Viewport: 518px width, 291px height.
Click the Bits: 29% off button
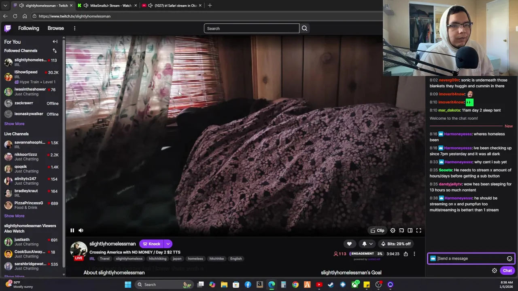point(396,244)
